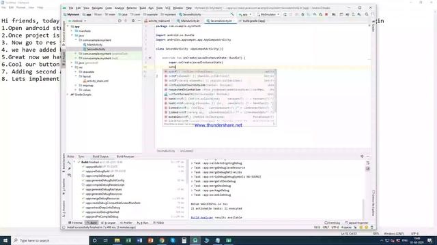The width and height of the screenshot is (437, 245).
Task: Open the VCS menu
Action: [x=168, y=8]
